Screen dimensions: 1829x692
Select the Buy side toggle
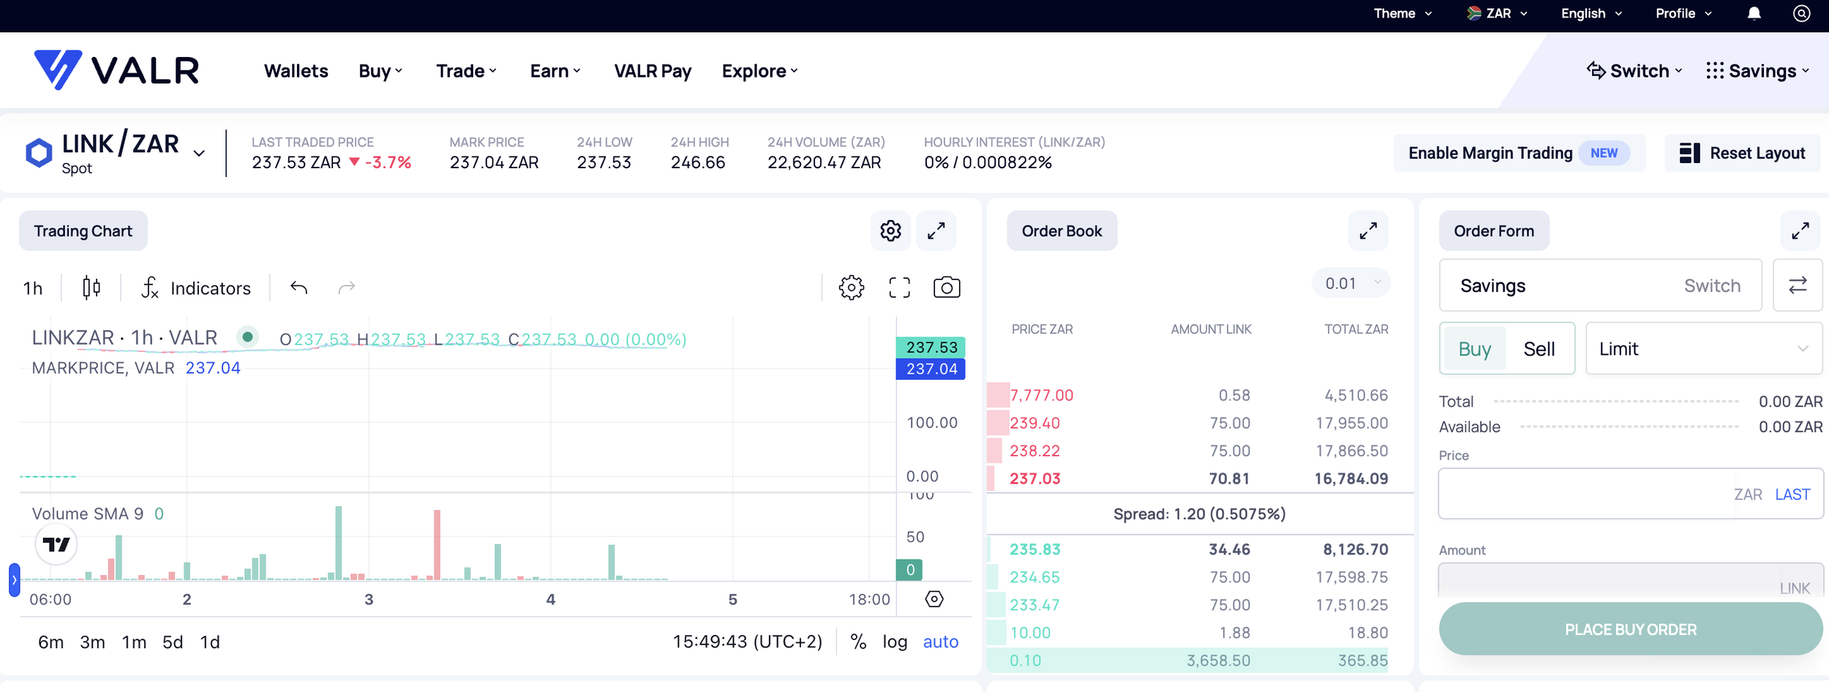tap(1474, 349)
